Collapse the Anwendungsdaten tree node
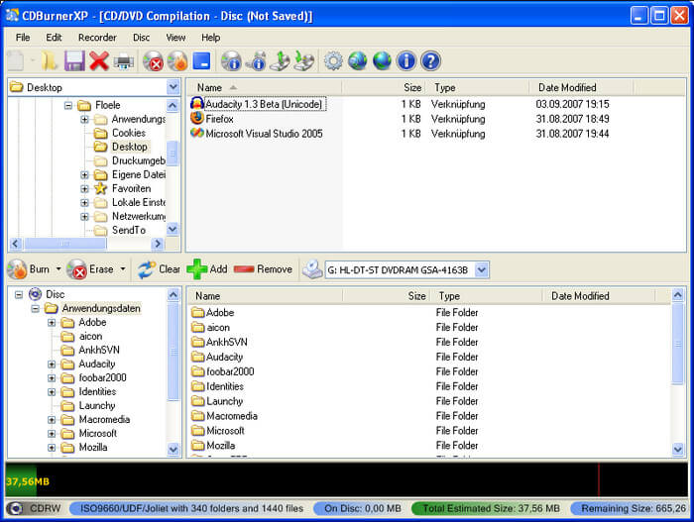 click(x=36, y=308)
